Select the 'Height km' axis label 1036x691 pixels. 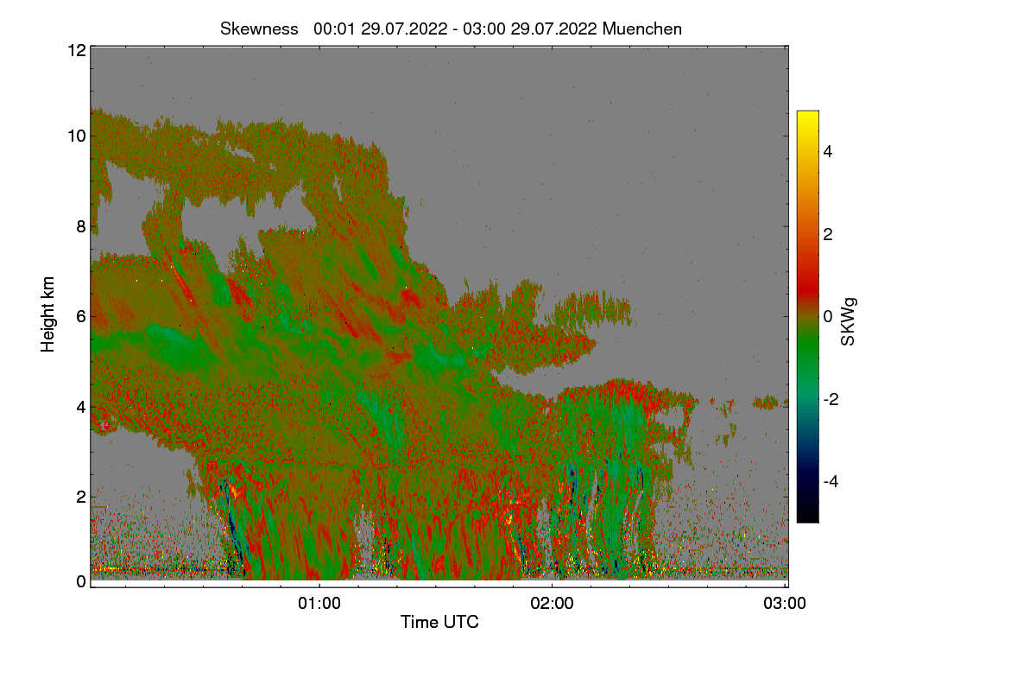[48, 314]
